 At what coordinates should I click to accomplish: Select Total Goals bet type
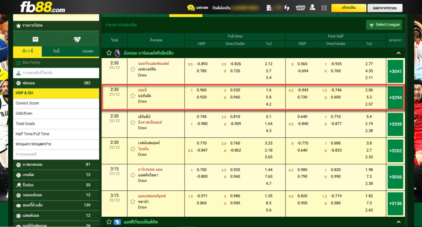coord(56,124)
